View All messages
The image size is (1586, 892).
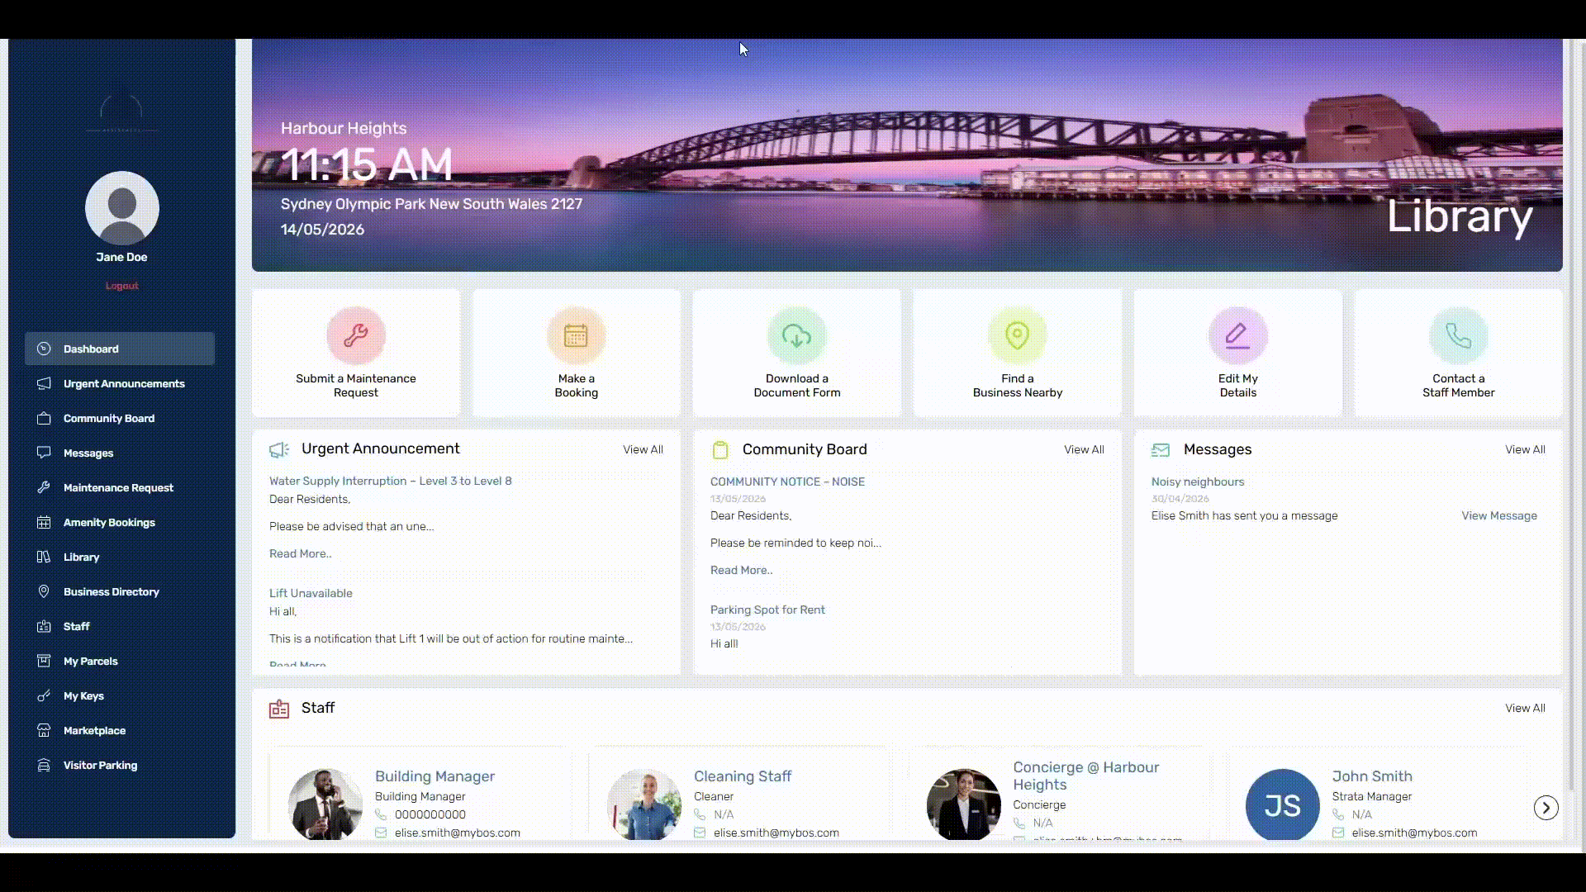tap(1525, 449)
